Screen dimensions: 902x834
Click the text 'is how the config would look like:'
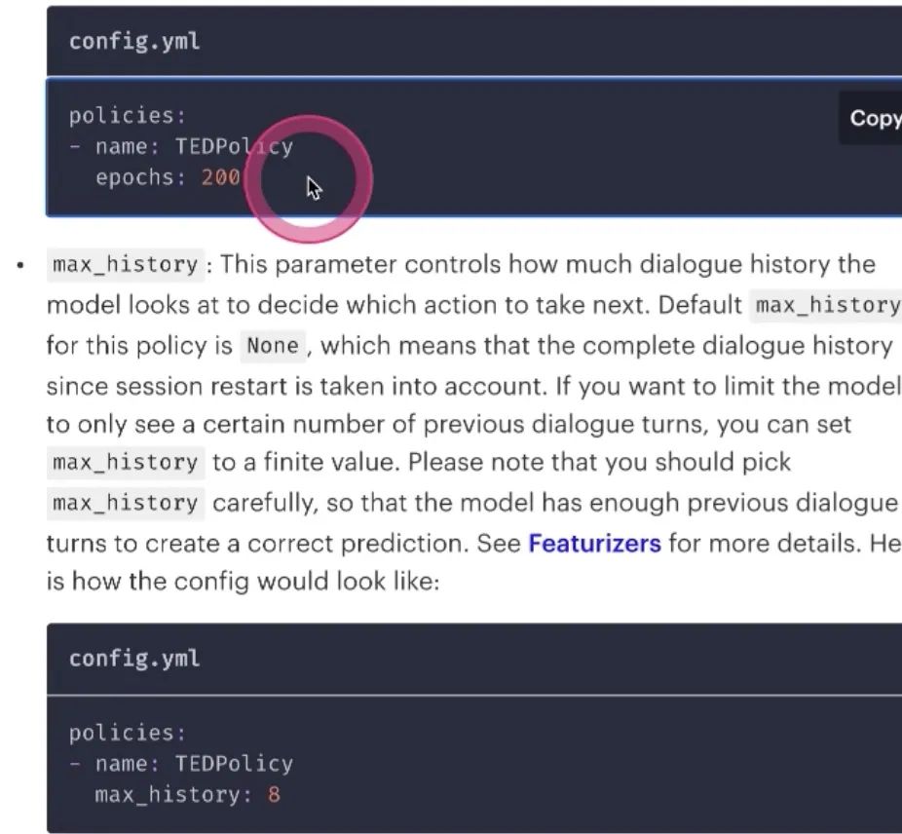click(x=243, y=582)
